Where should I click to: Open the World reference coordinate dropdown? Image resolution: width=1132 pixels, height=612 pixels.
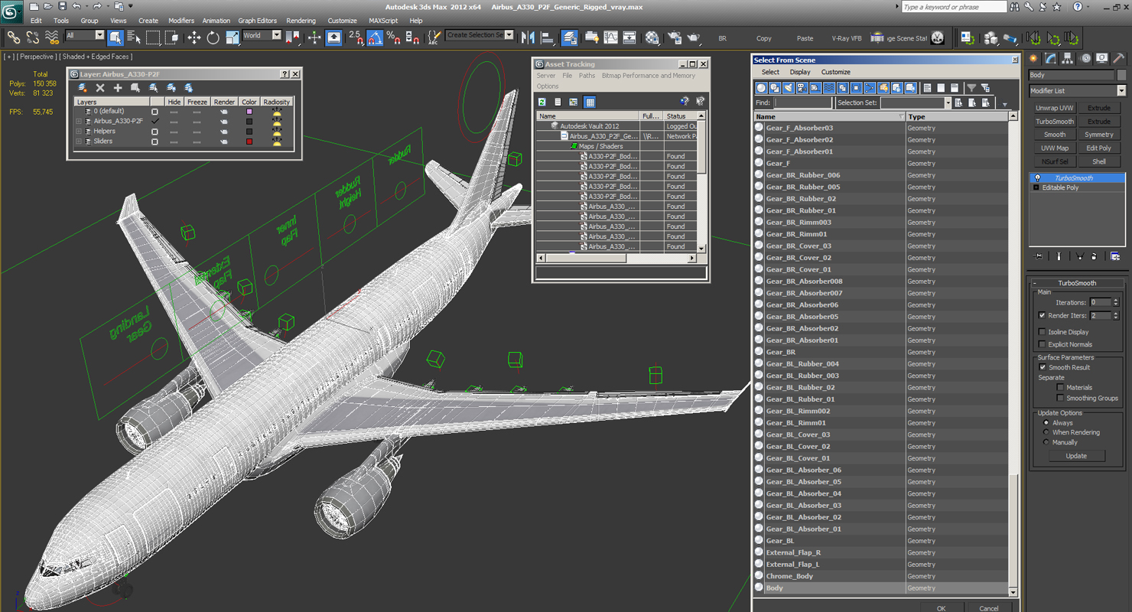[262, 35]
